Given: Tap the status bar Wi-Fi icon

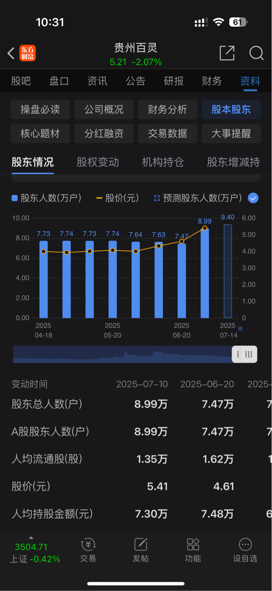Looking at the screenshot, I should click(x=219, y=22).
